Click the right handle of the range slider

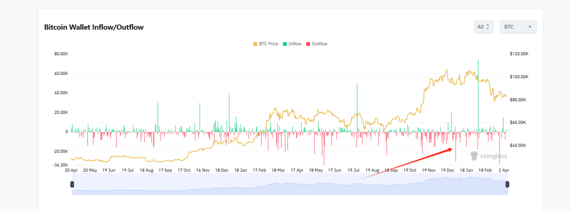[507, 184]
